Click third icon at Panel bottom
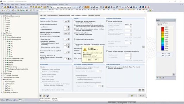This screenshot has width=184, height=104. (x=163, y=78)
